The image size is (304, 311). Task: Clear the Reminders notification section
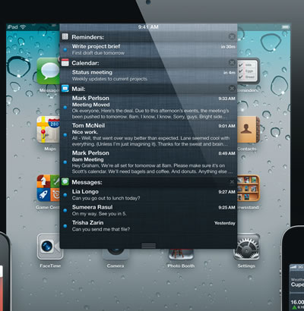click(232, 36)
